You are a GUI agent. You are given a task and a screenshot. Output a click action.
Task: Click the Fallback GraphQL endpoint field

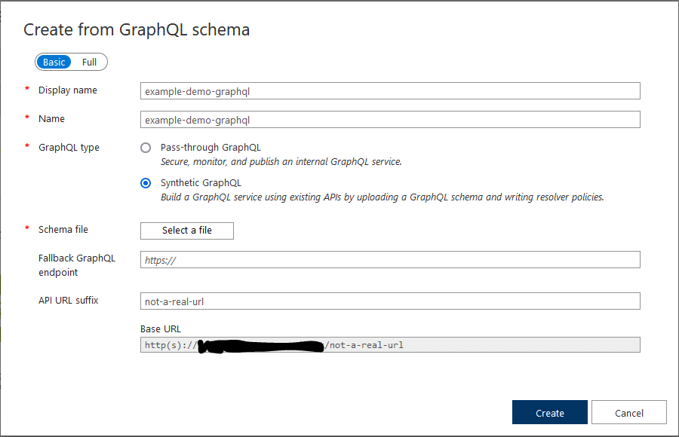click(x=390, y=259)
